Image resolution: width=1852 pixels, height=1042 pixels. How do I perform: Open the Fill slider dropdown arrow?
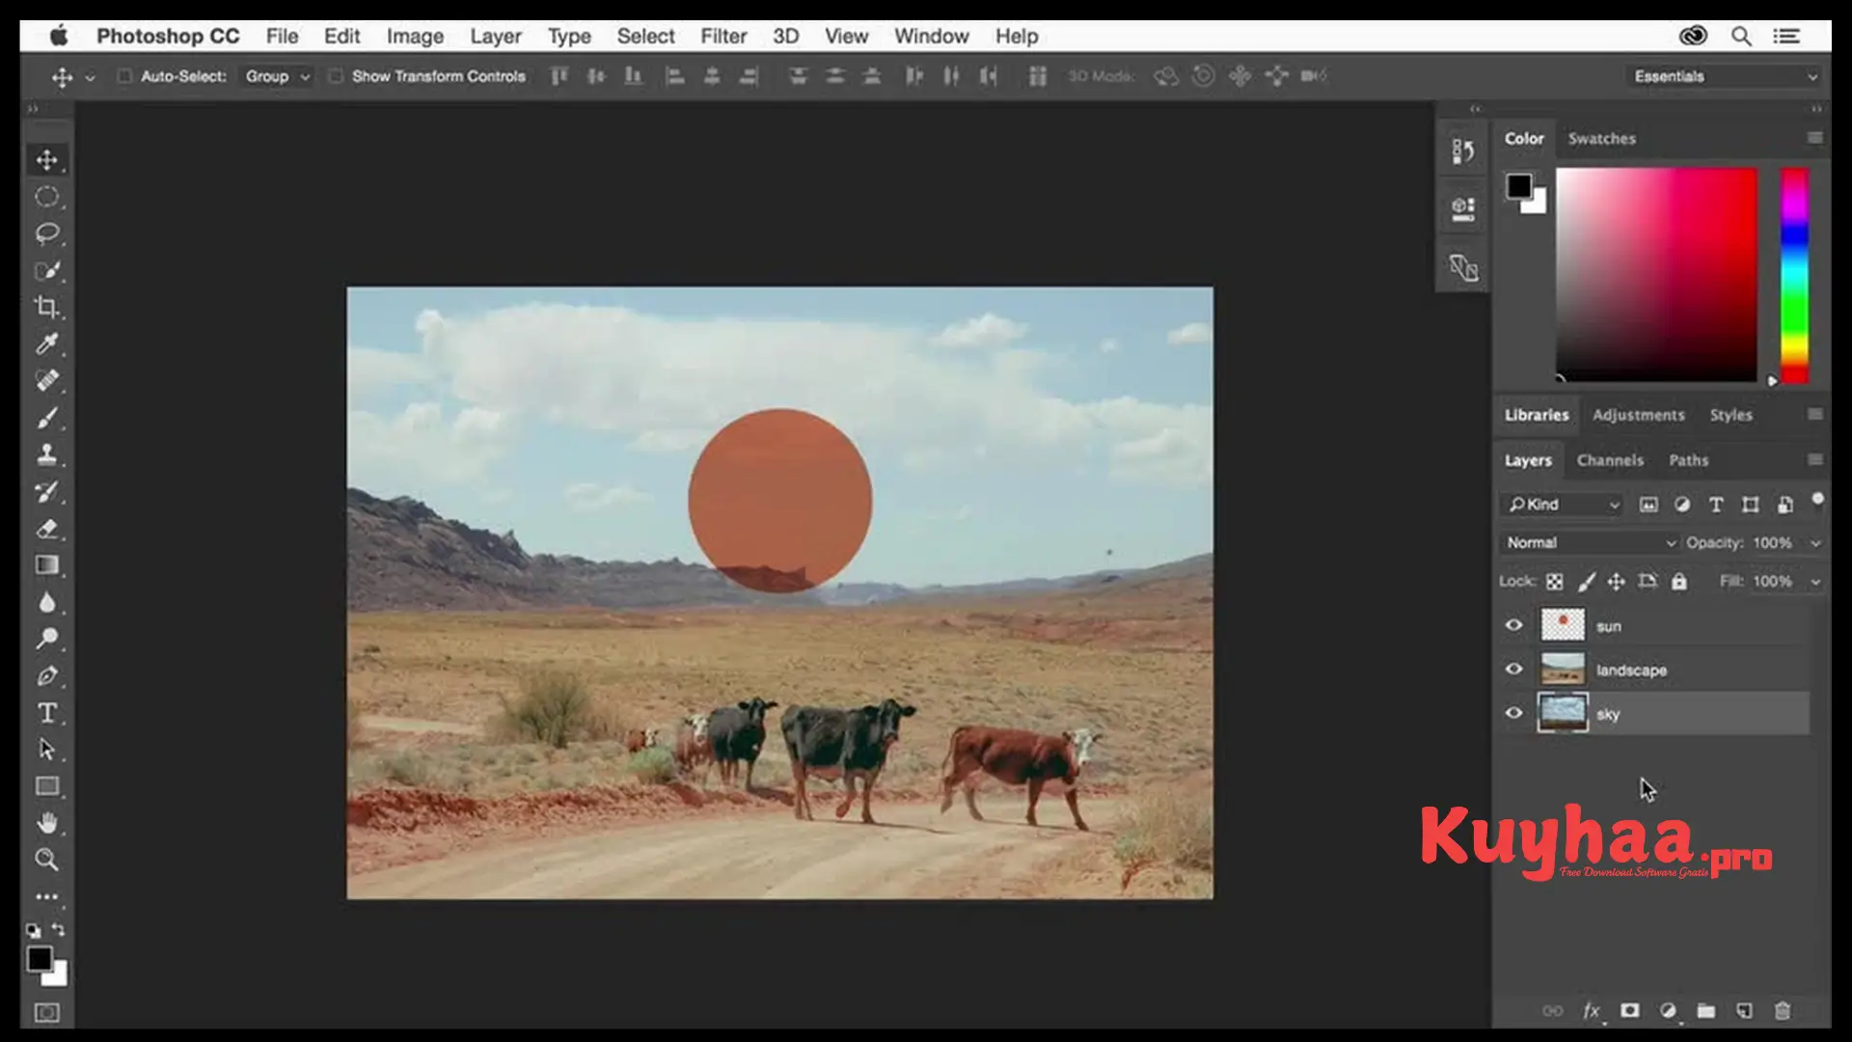(1815, 582)
